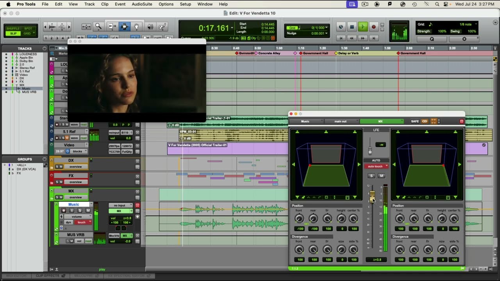Click the Zoom Toggle button in the toolbar
This screenshot has height=281, width=500.
click(86, 27)
